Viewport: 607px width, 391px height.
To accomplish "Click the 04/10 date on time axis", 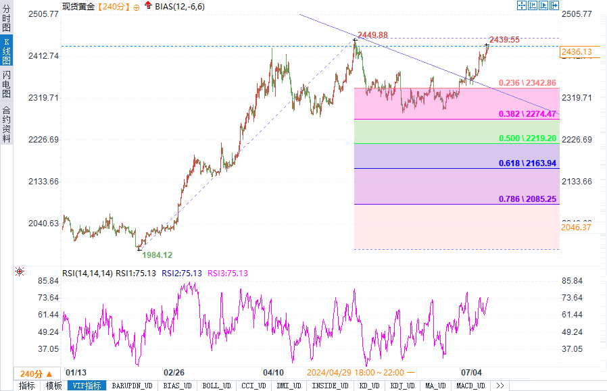I will [273, 373].
